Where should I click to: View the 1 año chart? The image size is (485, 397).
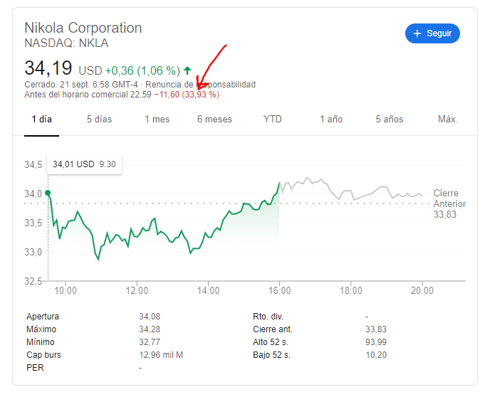click(x=331, y=120)
